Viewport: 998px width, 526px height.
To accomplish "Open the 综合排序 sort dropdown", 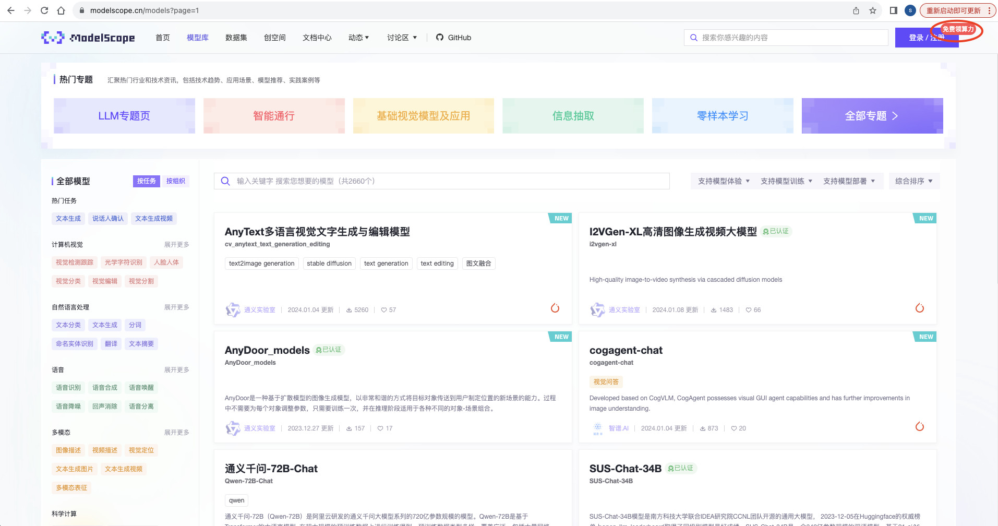I will coord(914,181).
